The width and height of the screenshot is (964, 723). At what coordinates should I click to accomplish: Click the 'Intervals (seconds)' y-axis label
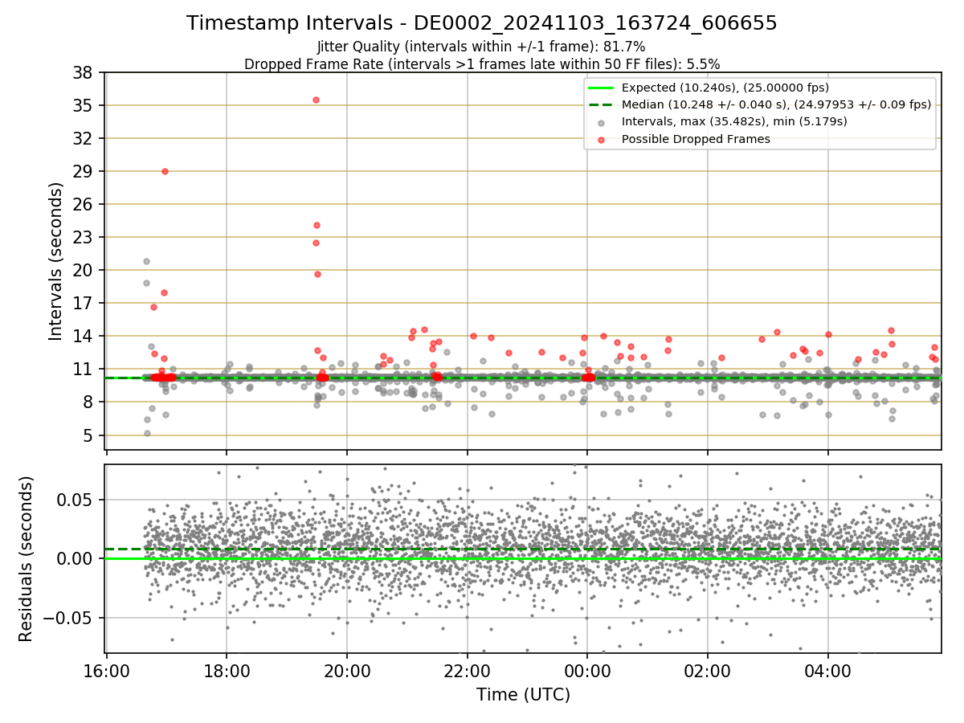[x=55, y=261]
